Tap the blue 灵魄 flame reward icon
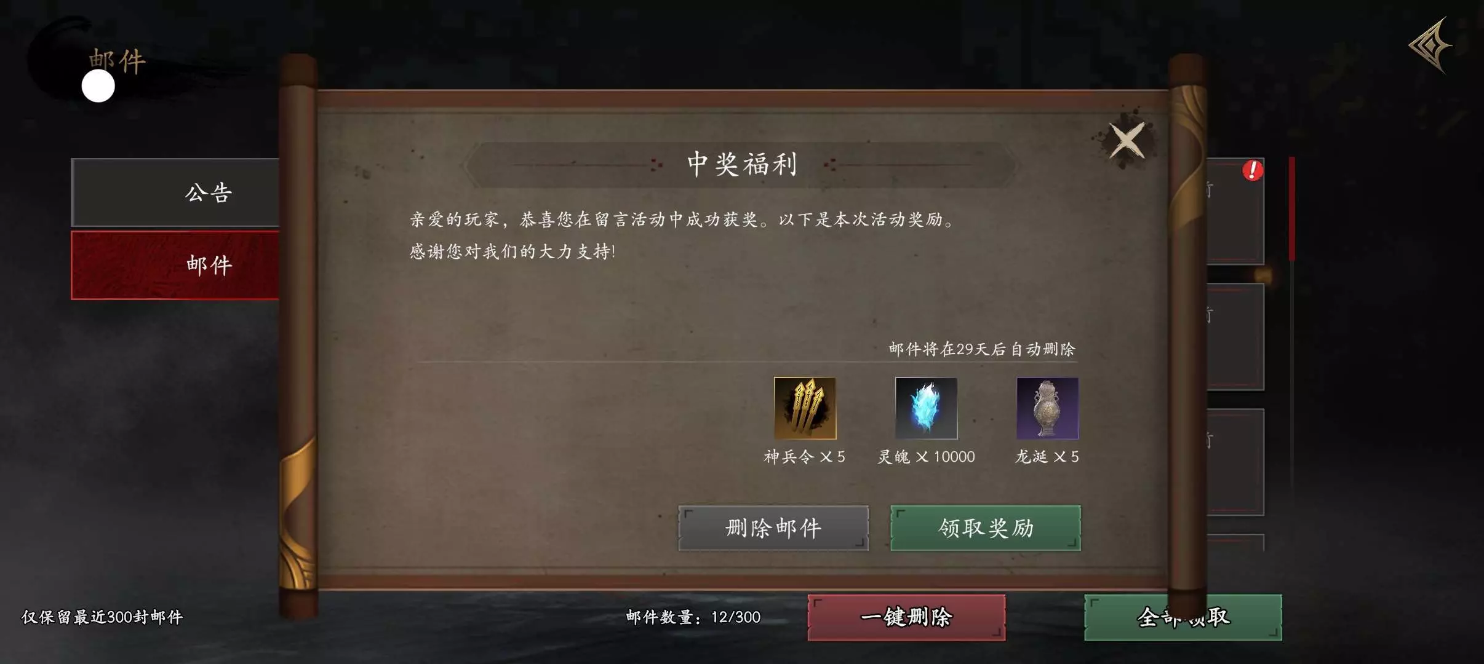The height and width of the screenshot is (664, 1484). (x=926, y=408)
